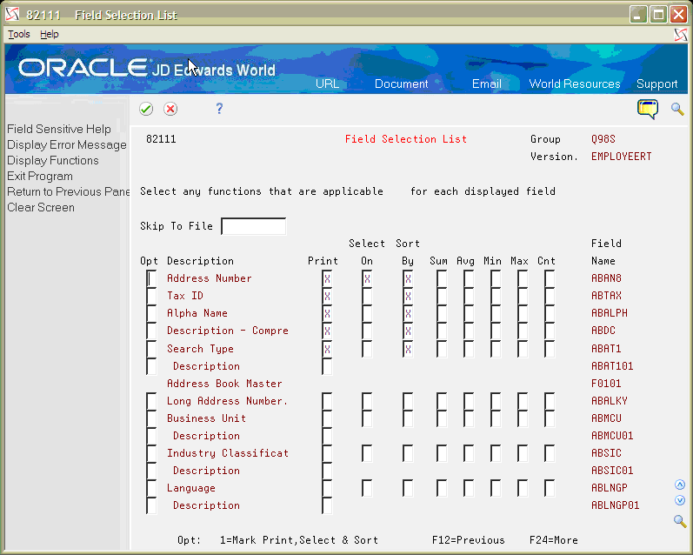Click the red X cancel icon

coord(170,109)
